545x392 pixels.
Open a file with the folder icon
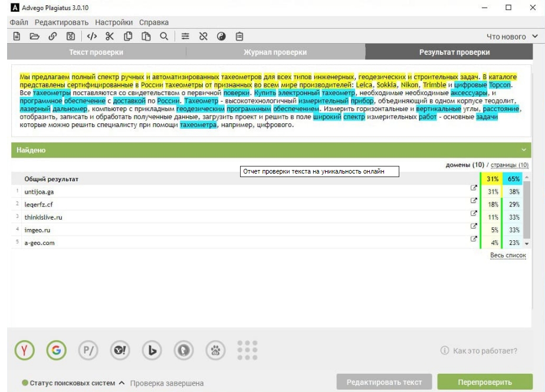coord(34,36)
